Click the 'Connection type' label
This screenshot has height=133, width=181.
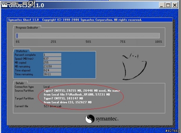(24, 87)
